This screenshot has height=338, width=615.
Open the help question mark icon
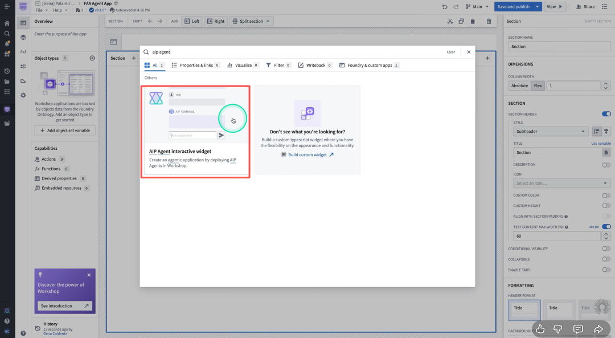[x=7, y=321]
